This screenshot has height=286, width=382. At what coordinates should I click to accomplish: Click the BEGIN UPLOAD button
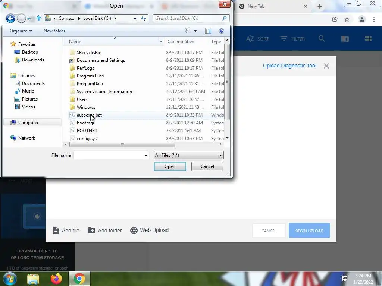309,231
